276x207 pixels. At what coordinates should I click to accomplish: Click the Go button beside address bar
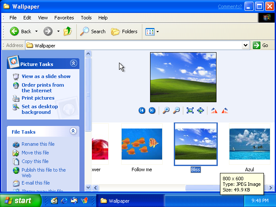pyautogui.click(x=261, y=45)
